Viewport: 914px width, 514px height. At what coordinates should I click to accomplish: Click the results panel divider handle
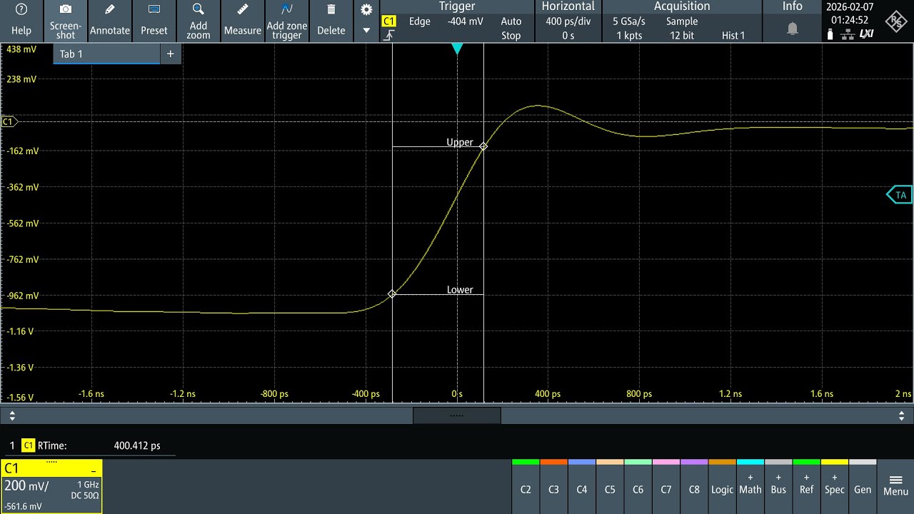457,415
